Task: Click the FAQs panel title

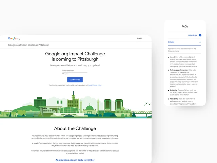Action: 185,26
